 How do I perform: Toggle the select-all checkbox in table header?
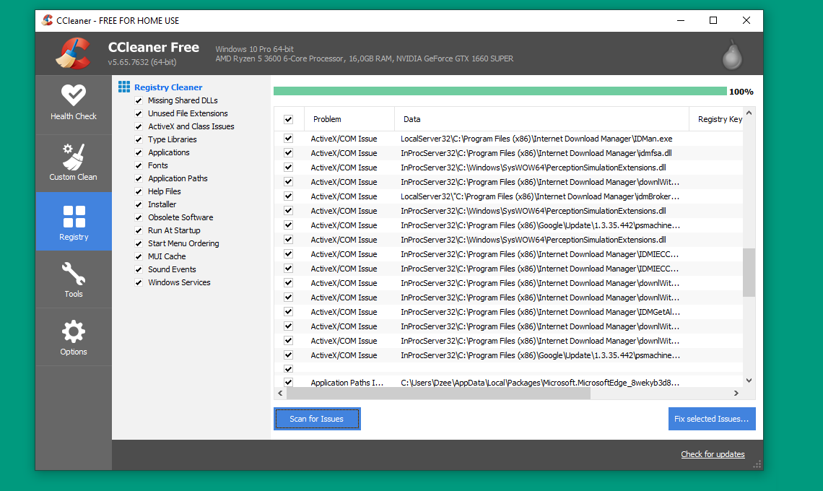(288, 119)
